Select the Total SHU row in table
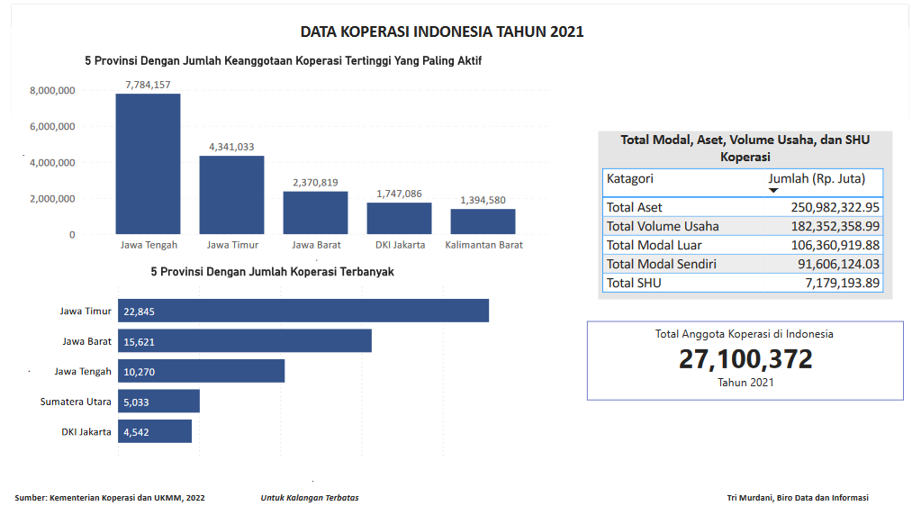 (743, 283)
